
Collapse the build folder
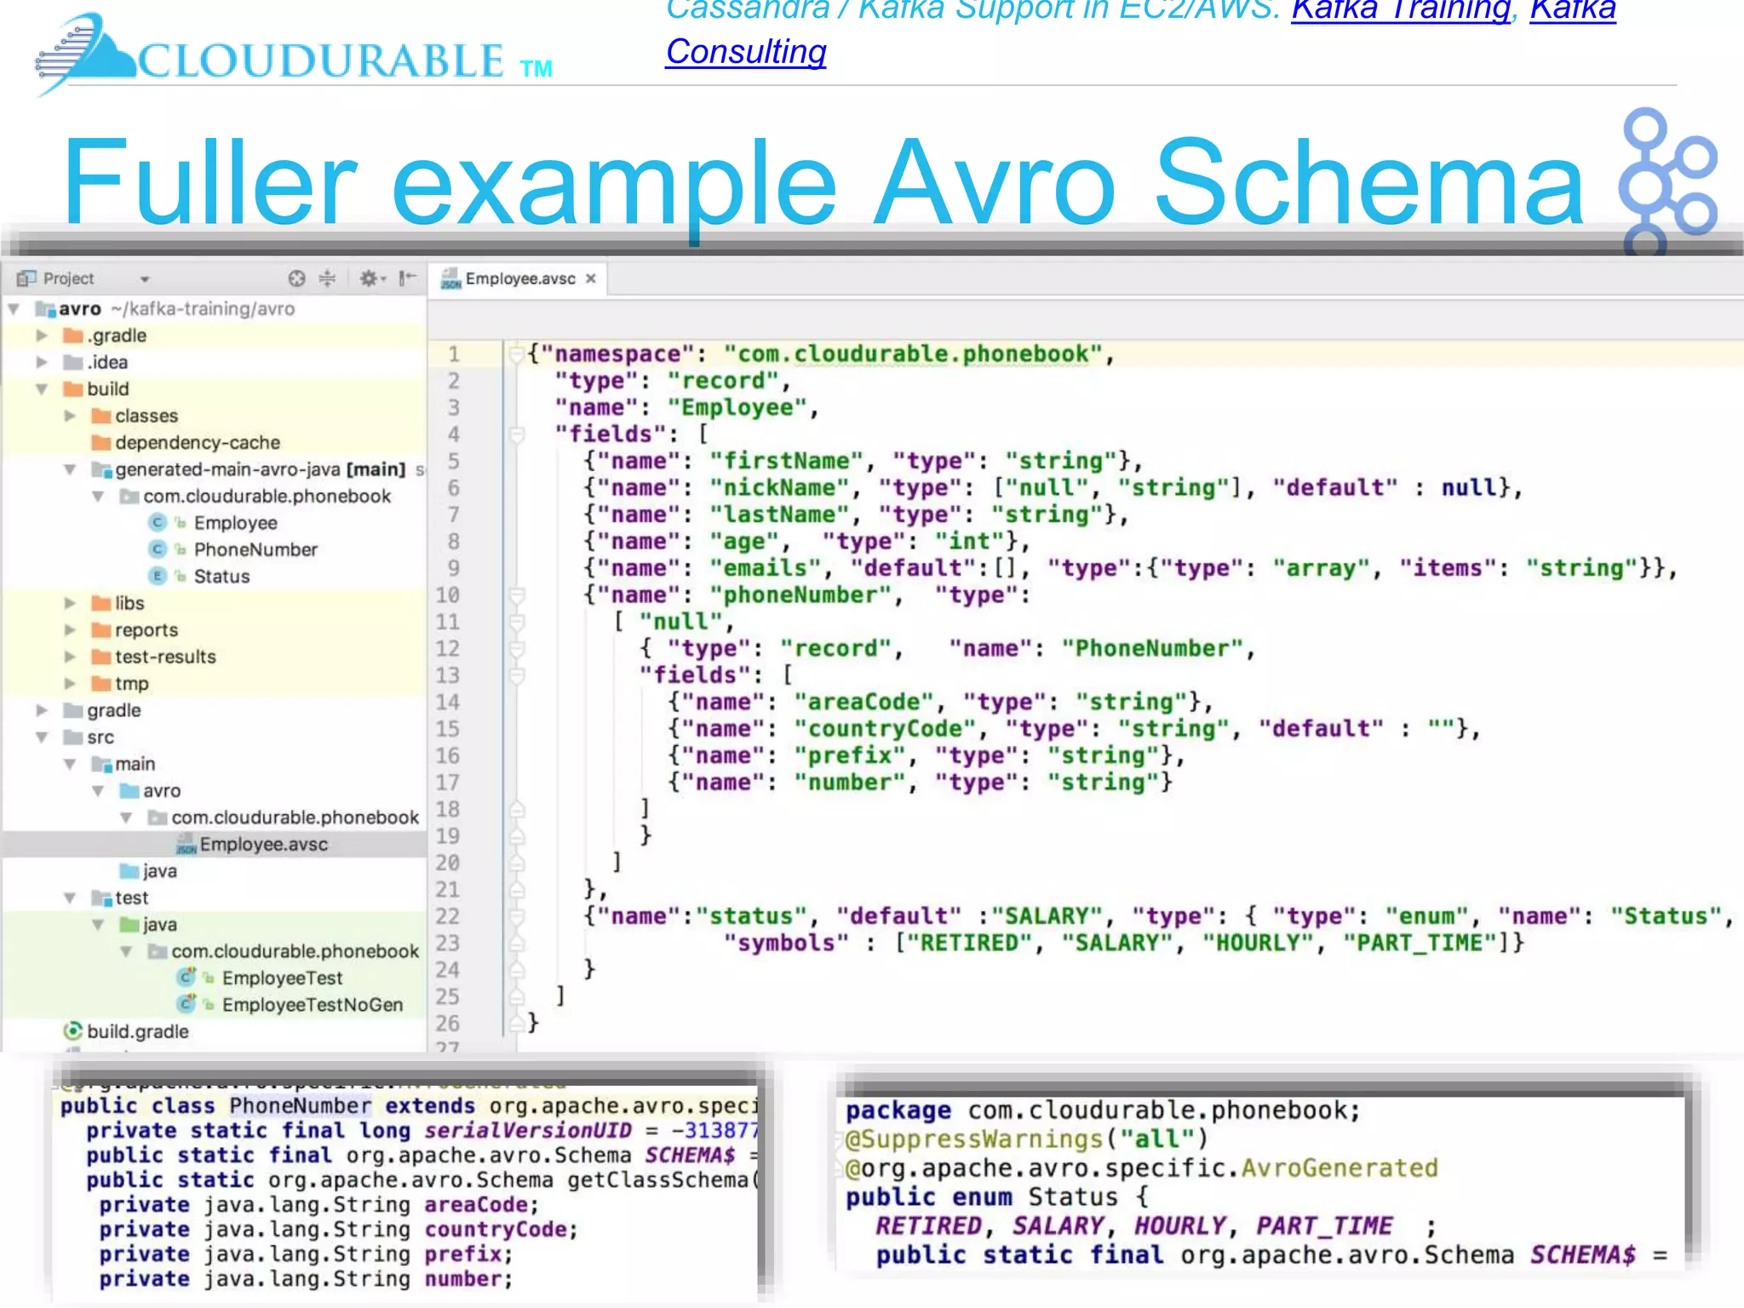(41, 389)
